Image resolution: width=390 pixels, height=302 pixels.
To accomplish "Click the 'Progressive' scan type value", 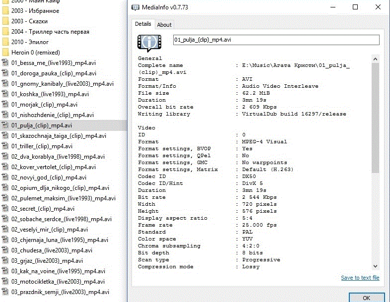I will [x=261, y=260].
